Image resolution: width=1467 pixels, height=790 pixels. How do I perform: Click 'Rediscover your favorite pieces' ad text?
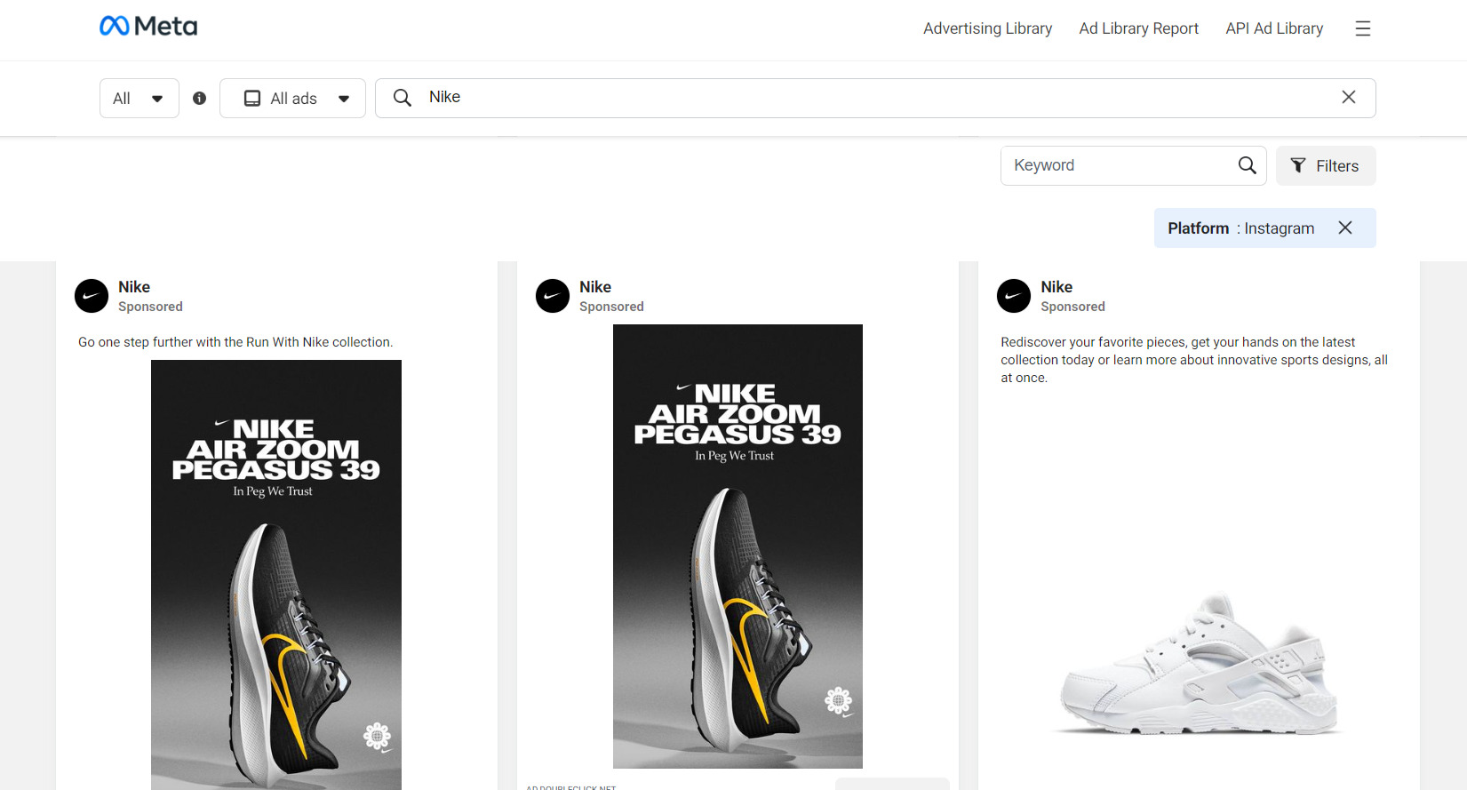(x=1194, y=360)
